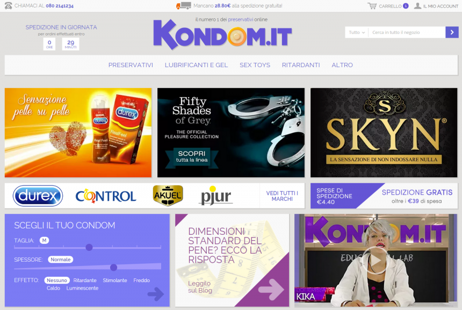
Task: Open the Altro menu
Action: click(x=342, y=65)
